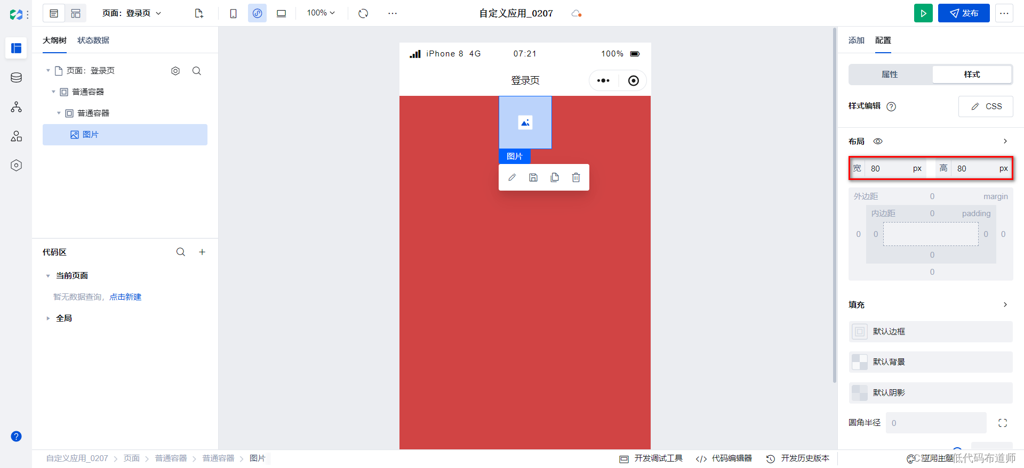Click the mini program capsule menu dots

point(603,80)
